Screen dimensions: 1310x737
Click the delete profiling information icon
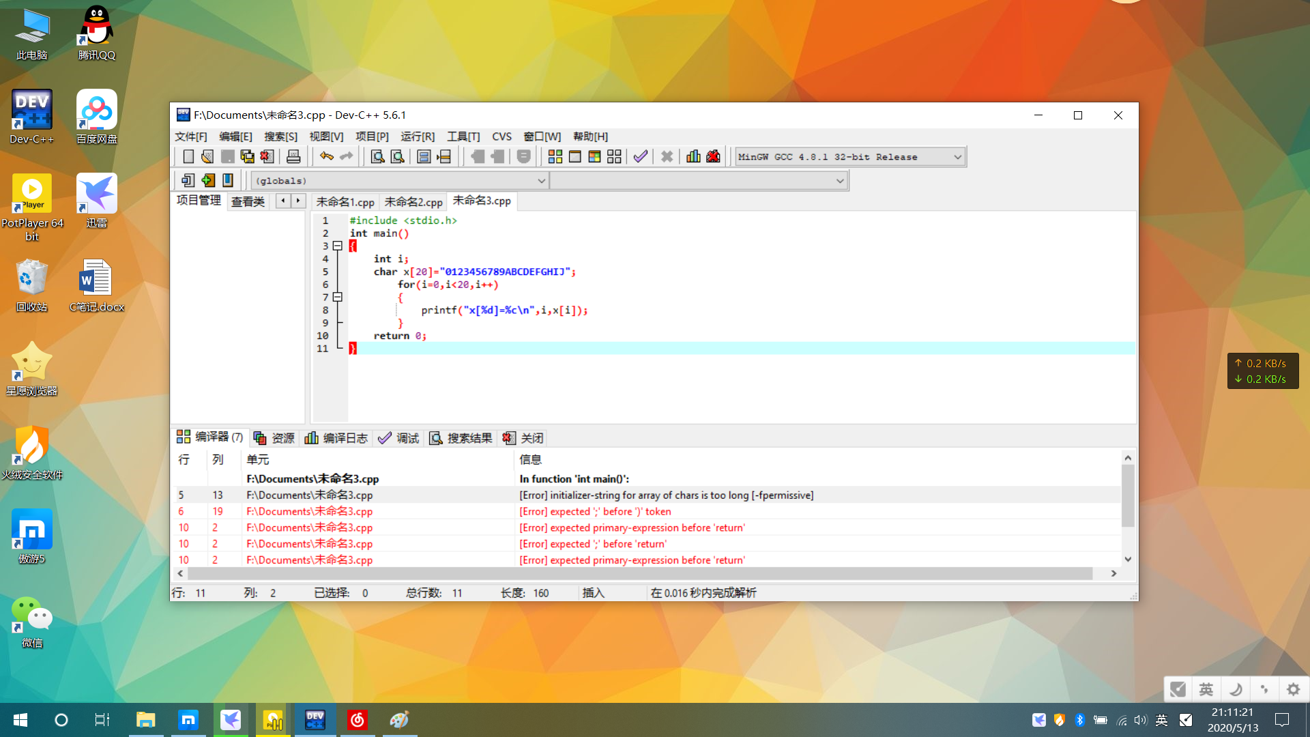point(713,157)
